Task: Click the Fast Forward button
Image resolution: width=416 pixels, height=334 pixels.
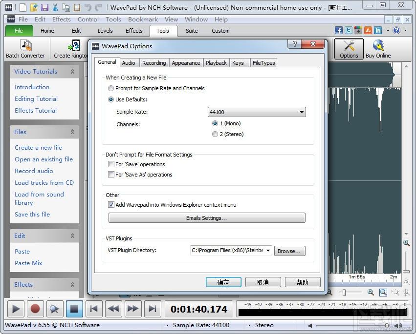Action: (x=133, y=309)
